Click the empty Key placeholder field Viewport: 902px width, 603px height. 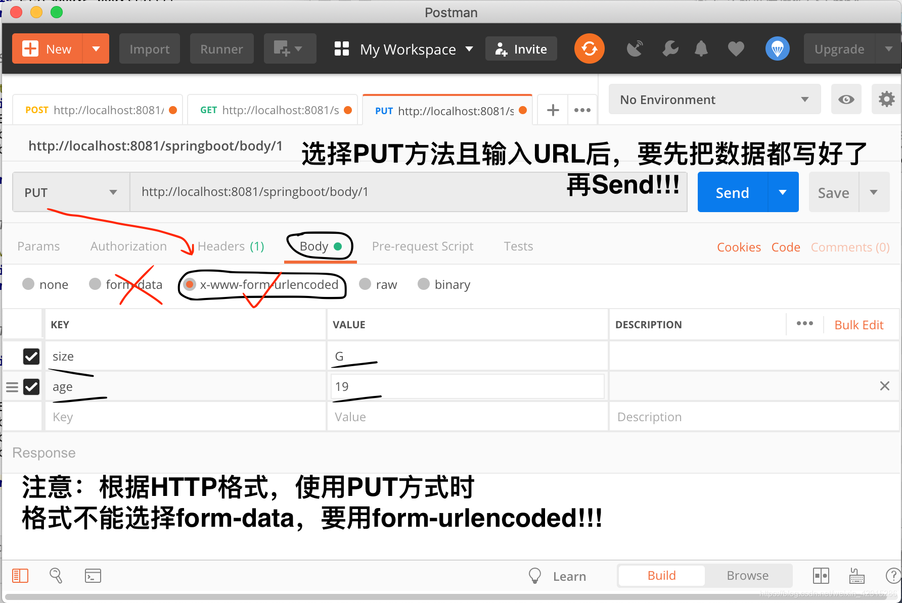tap(185, 417)
